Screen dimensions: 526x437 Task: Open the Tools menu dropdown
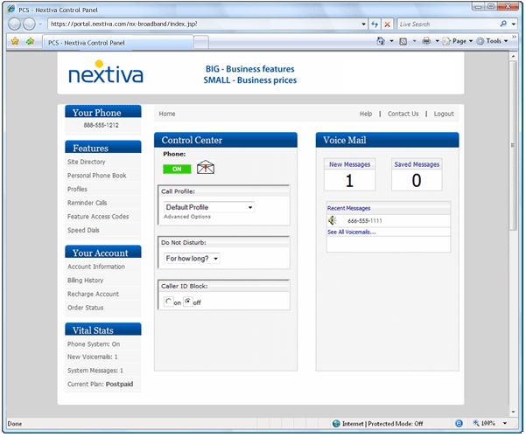[x=492, y=41]
